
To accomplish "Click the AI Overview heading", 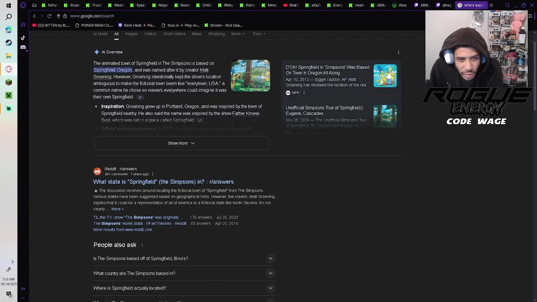I will [x=112, y=52].
